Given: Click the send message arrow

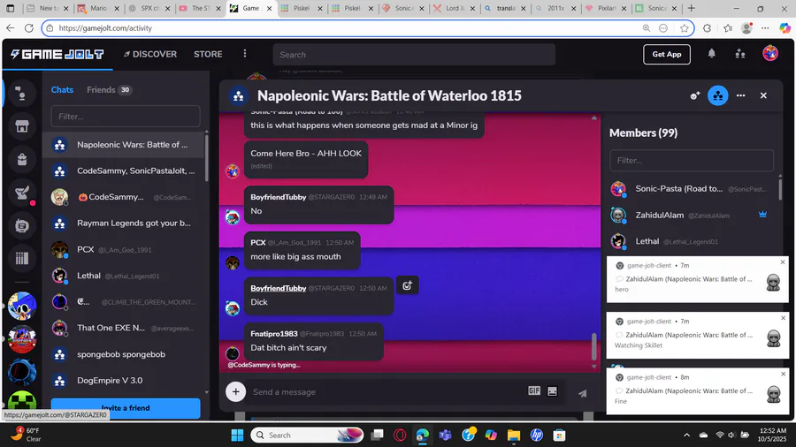Looking at the screenshot, I should (x=582, y=393).
